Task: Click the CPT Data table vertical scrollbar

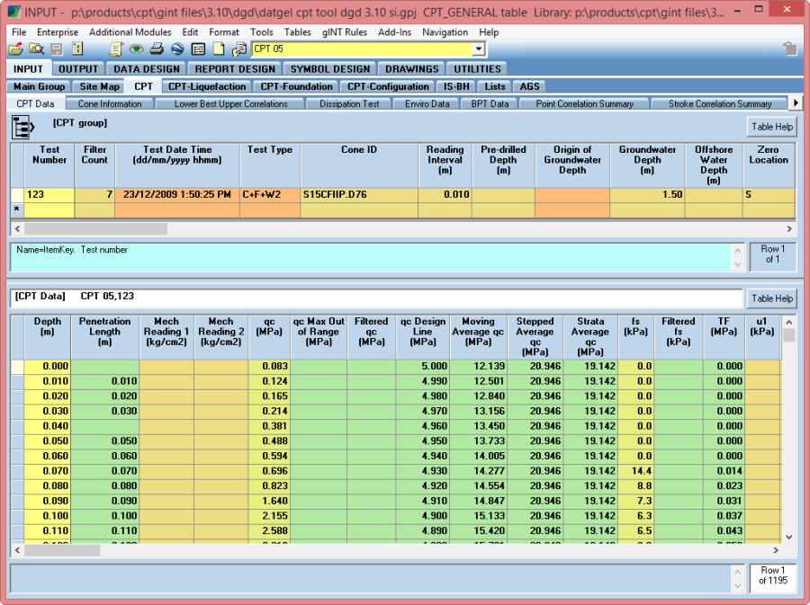Action: (x=789, y=432)
